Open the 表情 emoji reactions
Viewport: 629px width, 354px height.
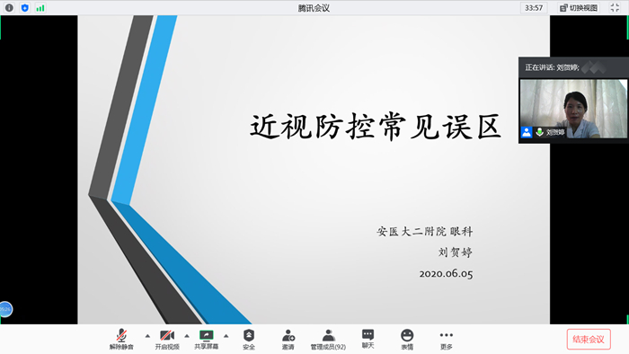click(x=407, y=339)
